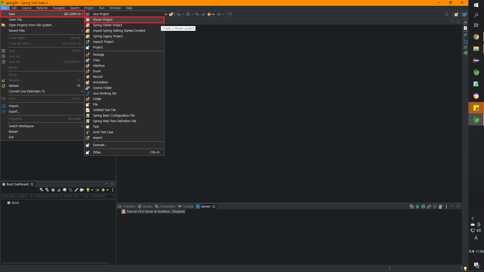
Task: Select the Tomcat v9.0 Server entry
Action: (x=148, y=212)
